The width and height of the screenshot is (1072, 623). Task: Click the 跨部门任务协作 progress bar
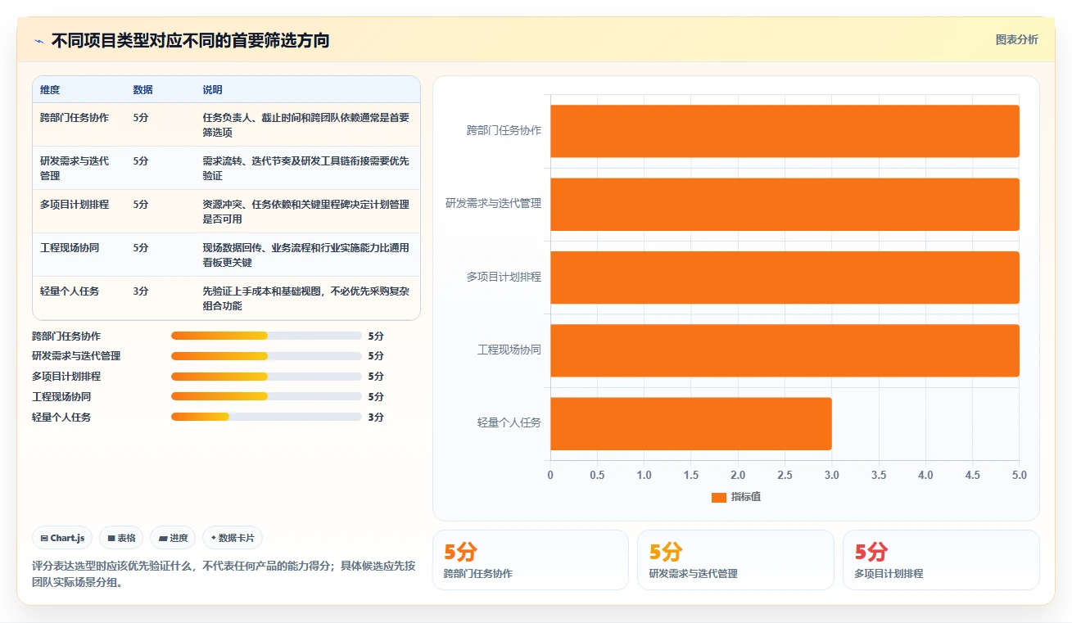point(266,336)
